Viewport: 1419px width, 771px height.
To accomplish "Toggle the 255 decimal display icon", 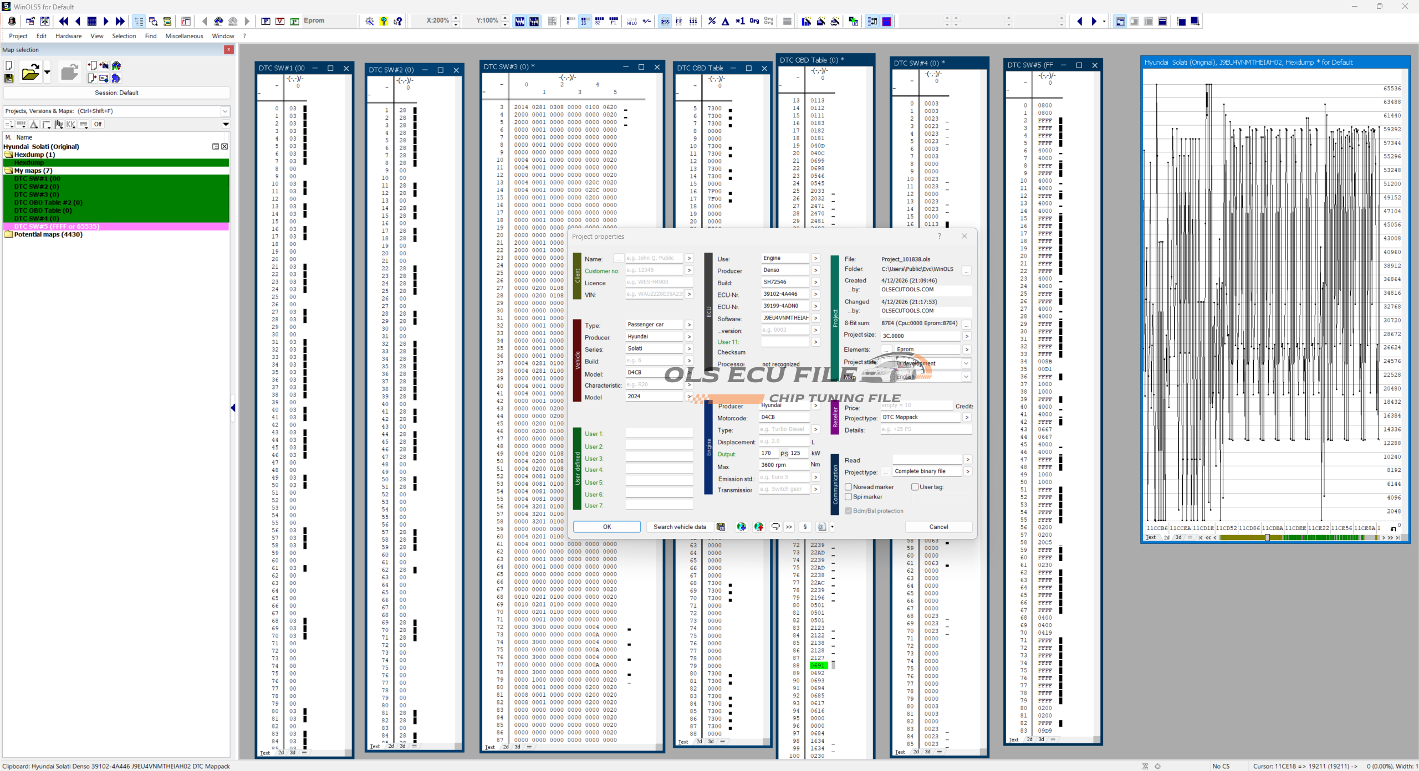I will click(665, 22).
